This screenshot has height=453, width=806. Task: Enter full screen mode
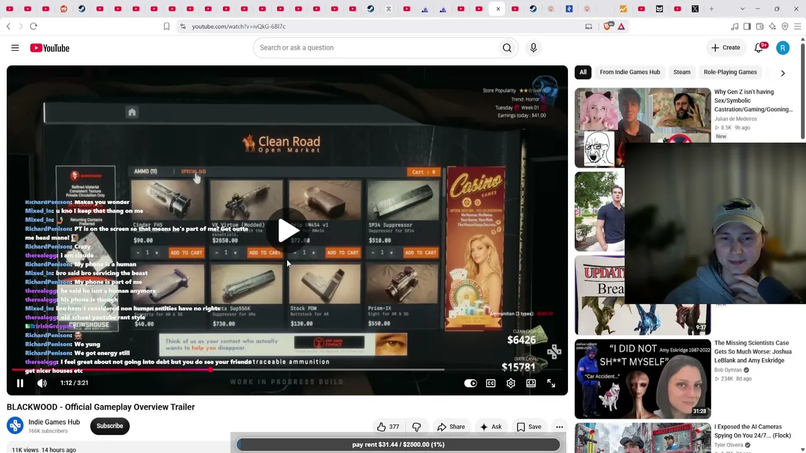(x=551, y=383)
